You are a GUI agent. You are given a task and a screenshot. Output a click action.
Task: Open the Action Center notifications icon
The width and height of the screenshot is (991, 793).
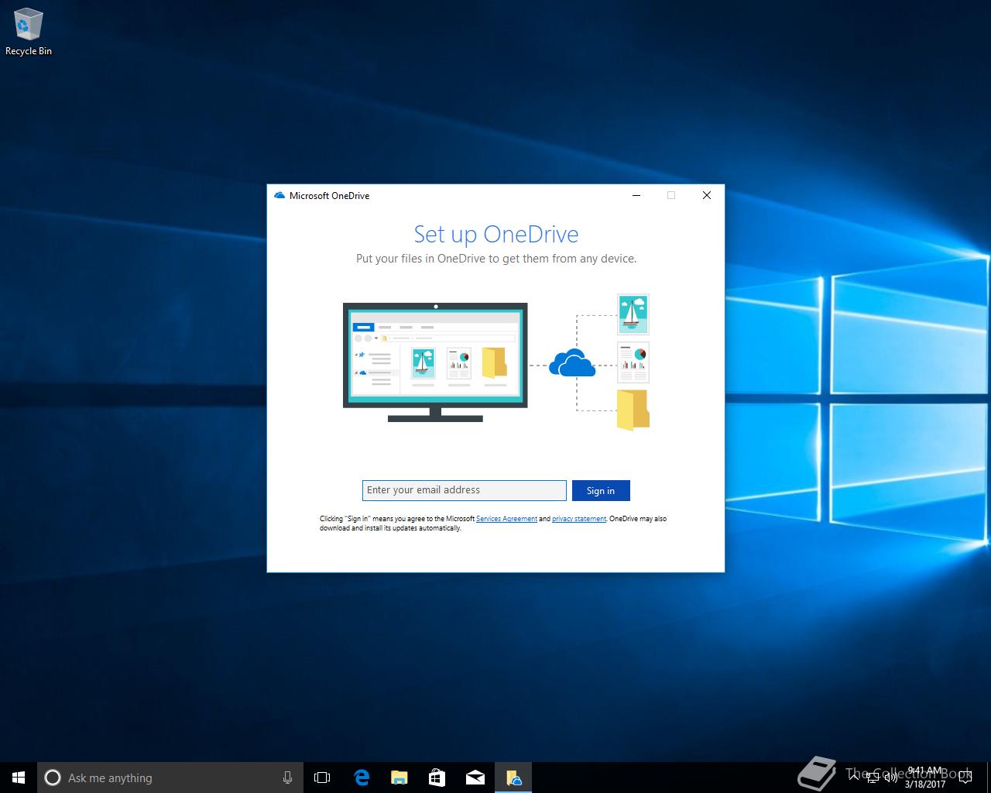click(x=965, y=778)
